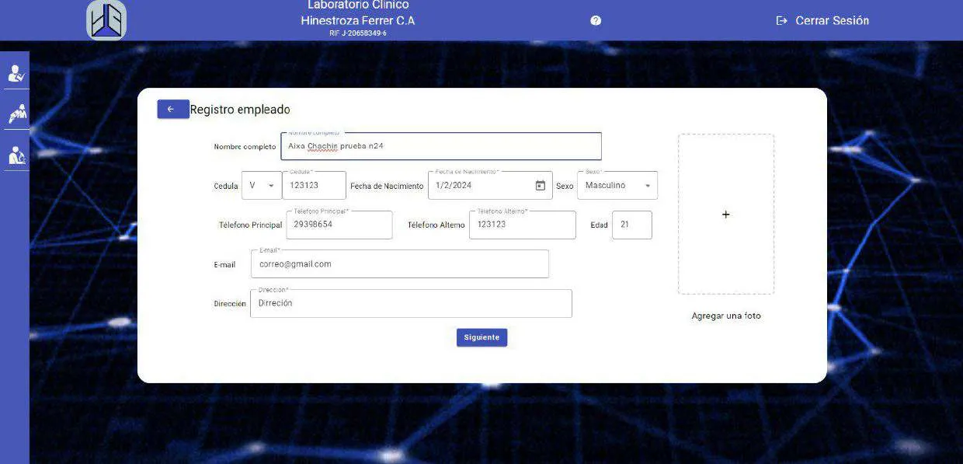Click the laboratory logo in header
963x464 pixels.
click(106, 20)
